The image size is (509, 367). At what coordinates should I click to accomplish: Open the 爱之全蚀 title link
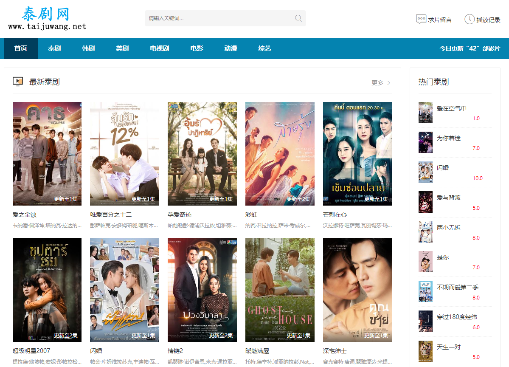pyautogui.click(x=25, y=215)
